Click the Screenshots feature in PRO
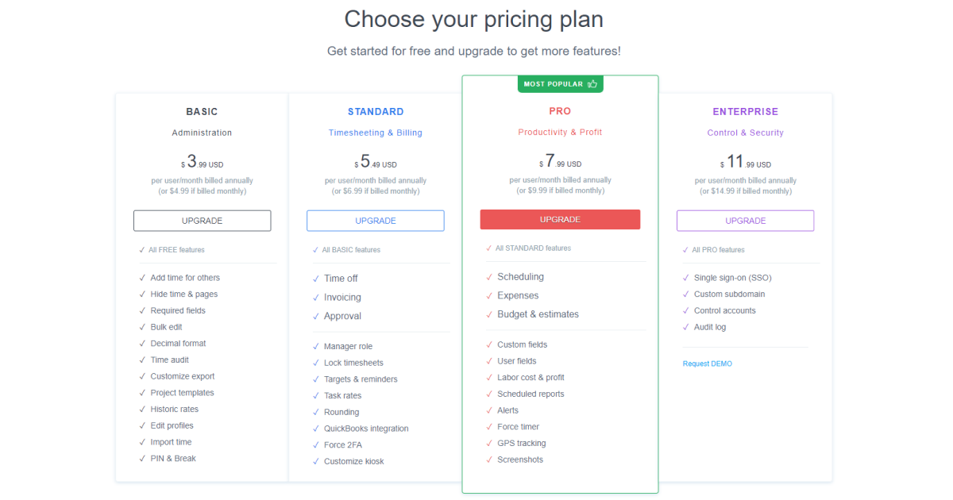The height and width of the screenshot is (500, 953). click(x=520, y=460)
